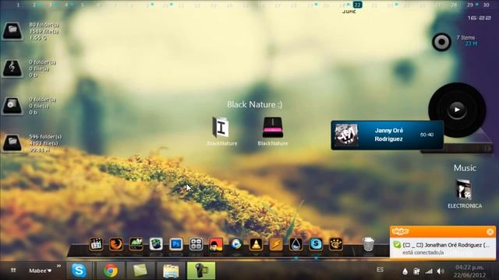
Task: Open Google Chrome from the taskbar
Action: (x=110, y=271)
